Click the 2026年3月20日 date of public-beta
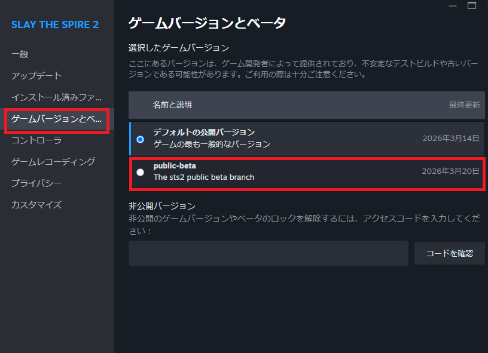The image size is (488, 353). point(450,171)
